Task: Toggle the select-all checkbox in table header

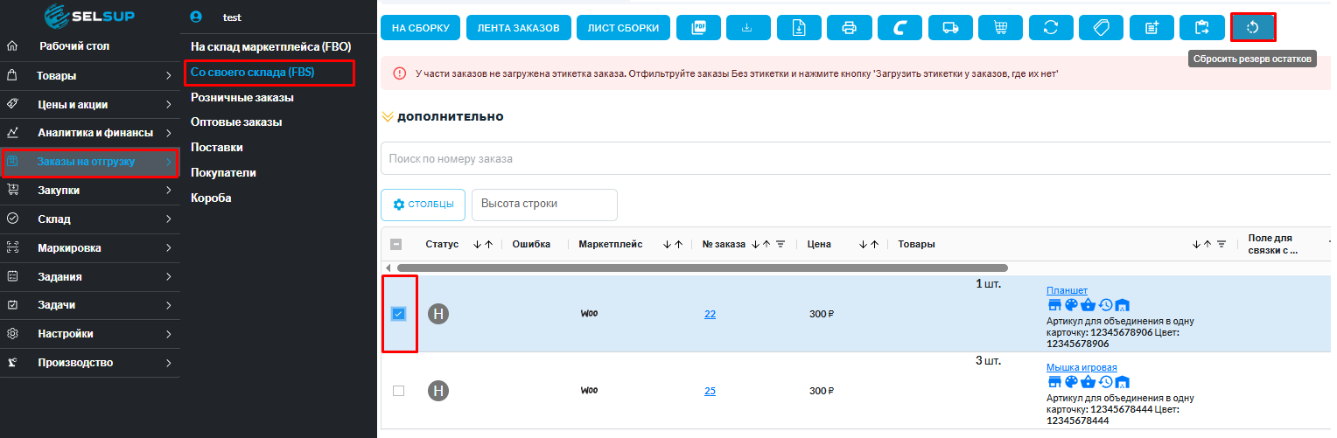Action: click(x=395, y=245)
